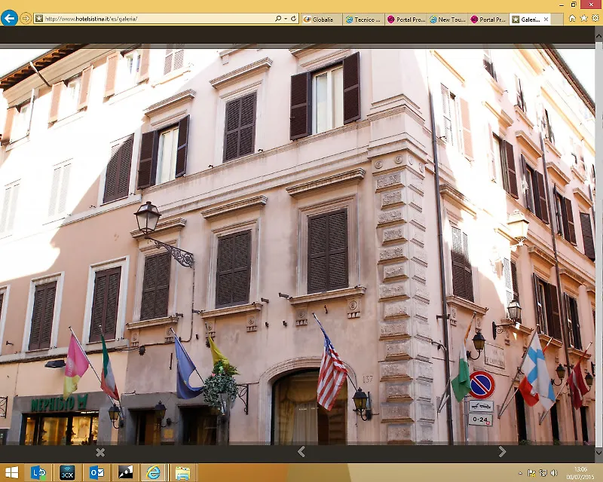Viewport: 603px width, 482px height.
Task: Click the page scrollbar up arrow
Action: [x=598, y=35]
